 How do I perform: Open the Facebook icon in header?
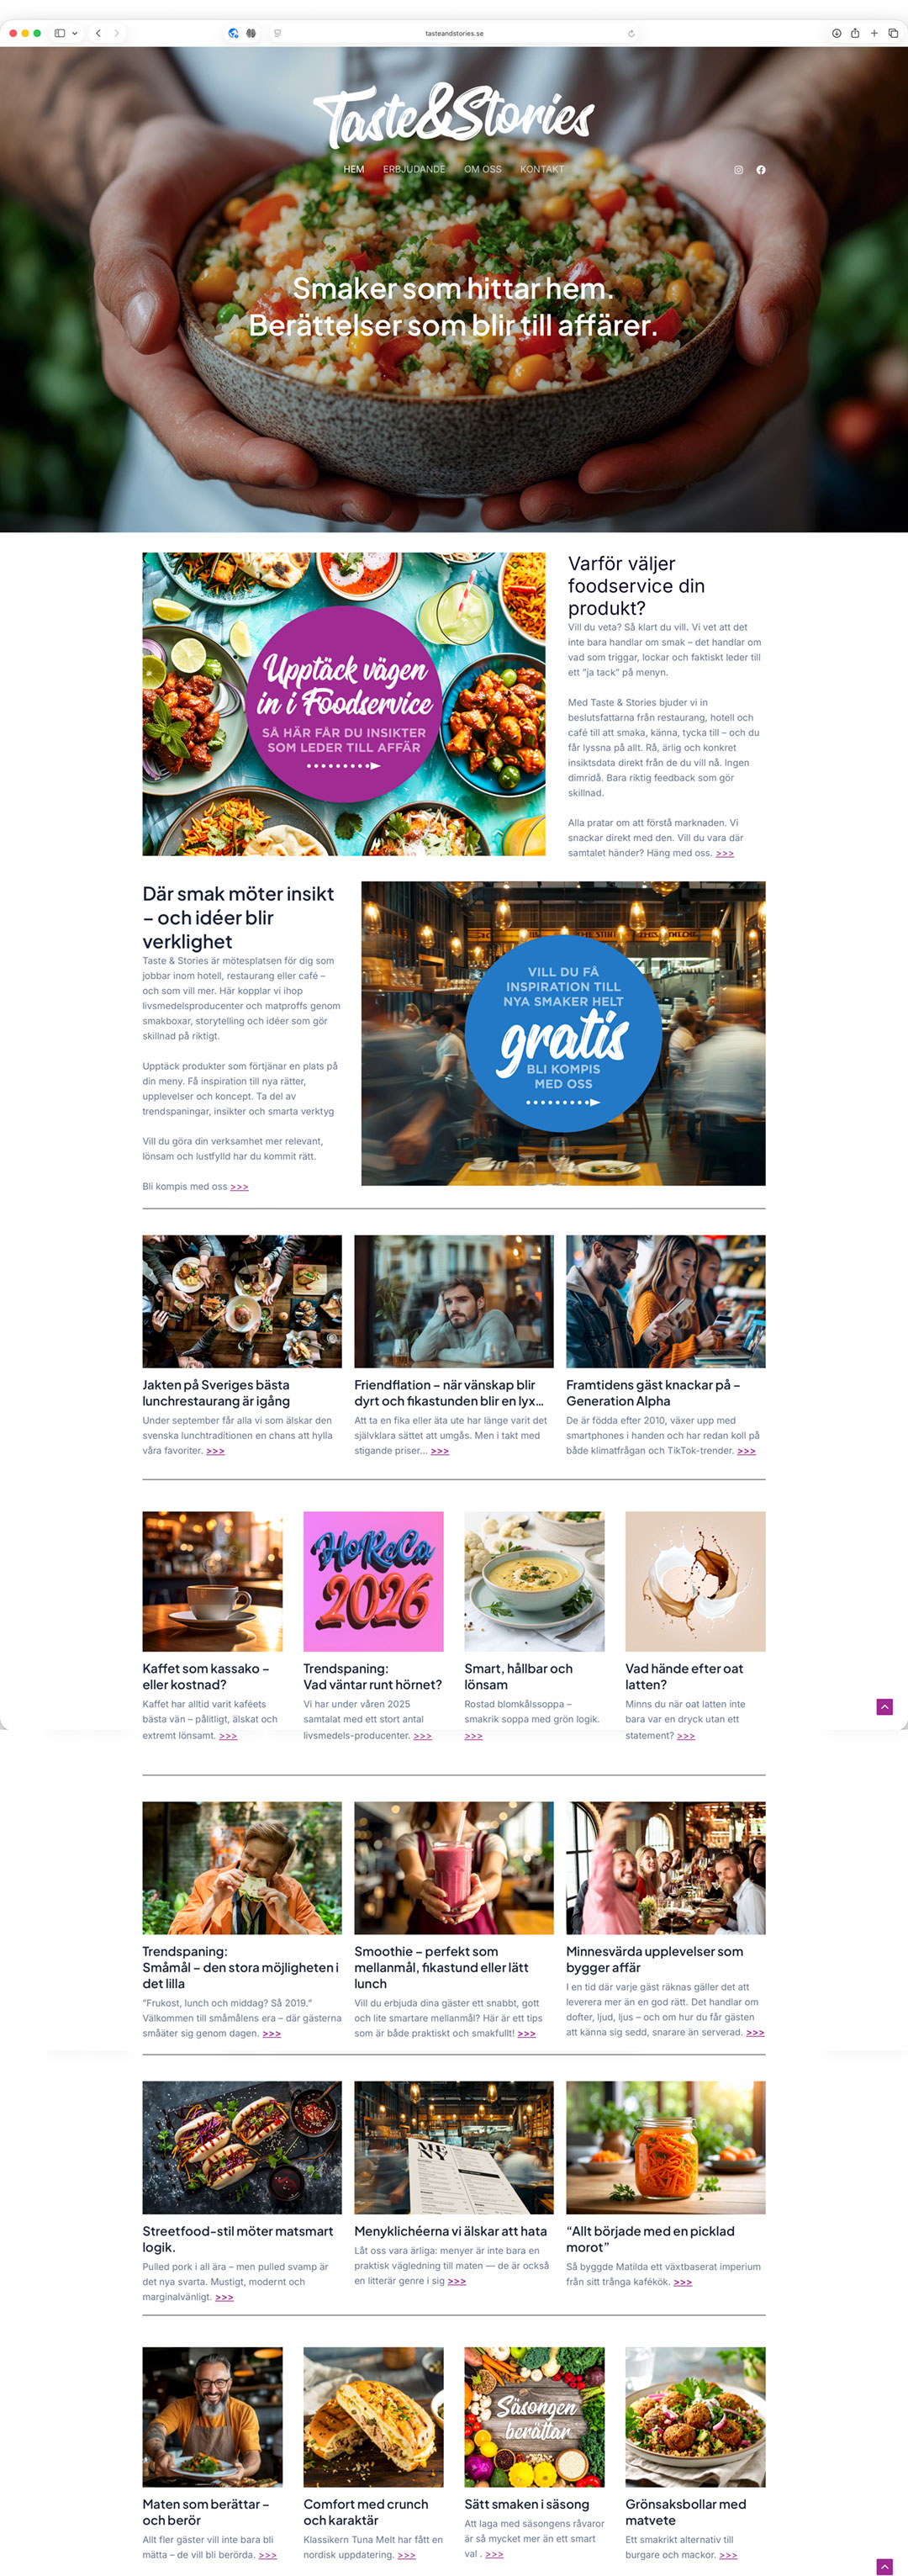point(761,170)
